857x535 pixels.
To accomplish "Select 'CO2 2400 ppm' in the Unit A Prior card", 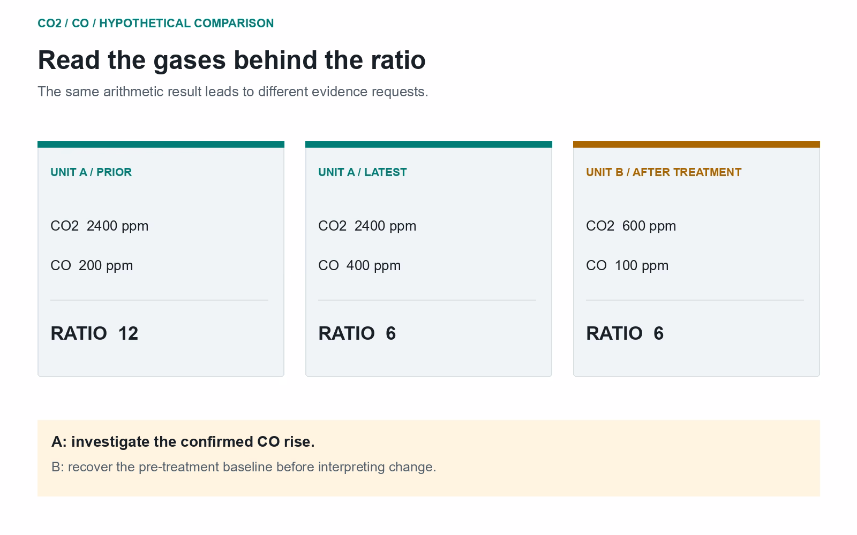I will [100, 226].
